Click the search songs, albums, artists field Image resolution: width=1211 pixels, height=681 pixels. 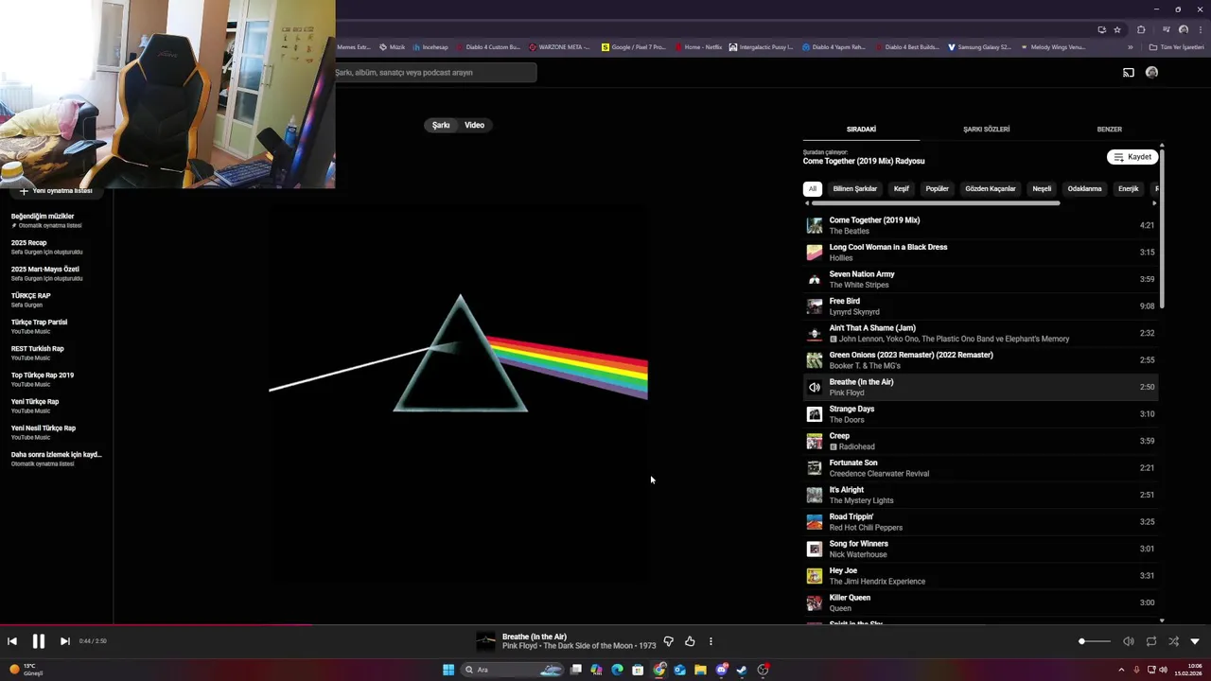pyautogui.click(x=435, y=73)
